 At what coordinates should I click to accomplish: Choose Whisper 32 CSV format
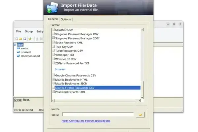click(66, 59)
